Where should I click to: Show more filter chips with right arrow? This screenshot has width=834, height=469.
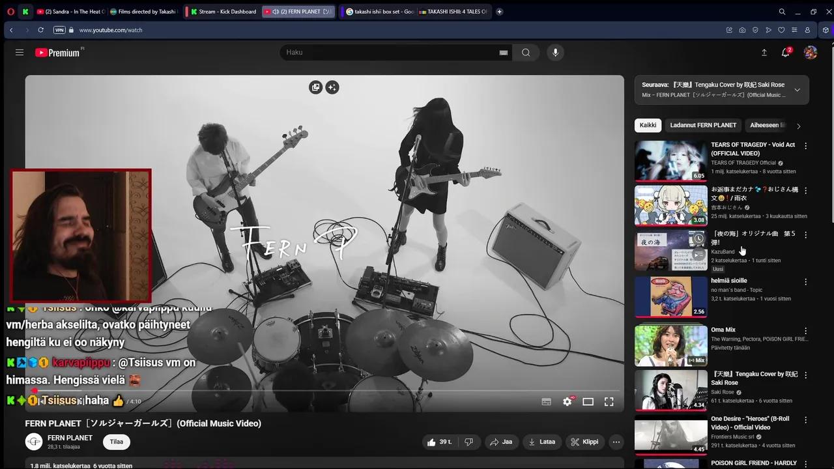click(799, 126)
